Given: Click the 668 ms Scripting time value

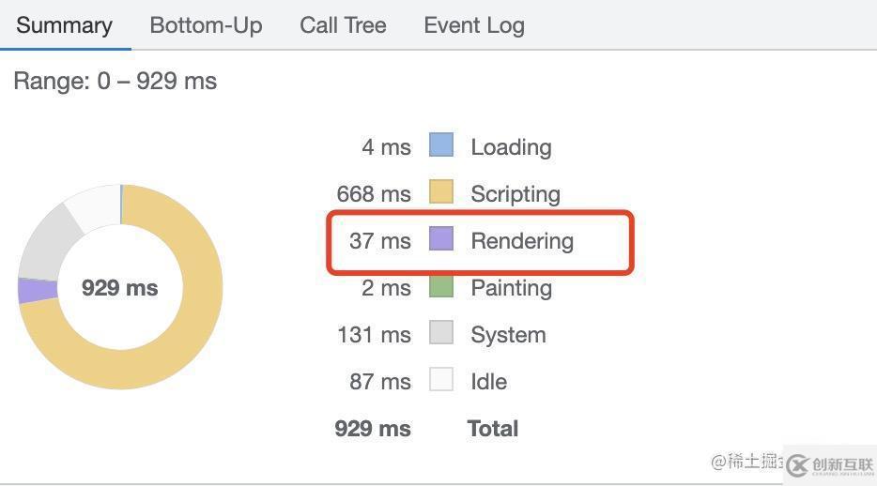Looking at the screenshot, I should pyautogui.click(x=374, y=194).
